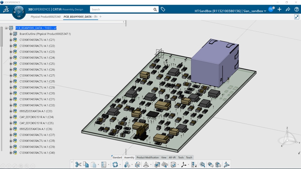Select the PCB_BEAMY005_DATA root tree item
This screenshot has height=169, width=301.
coord(36,28)
